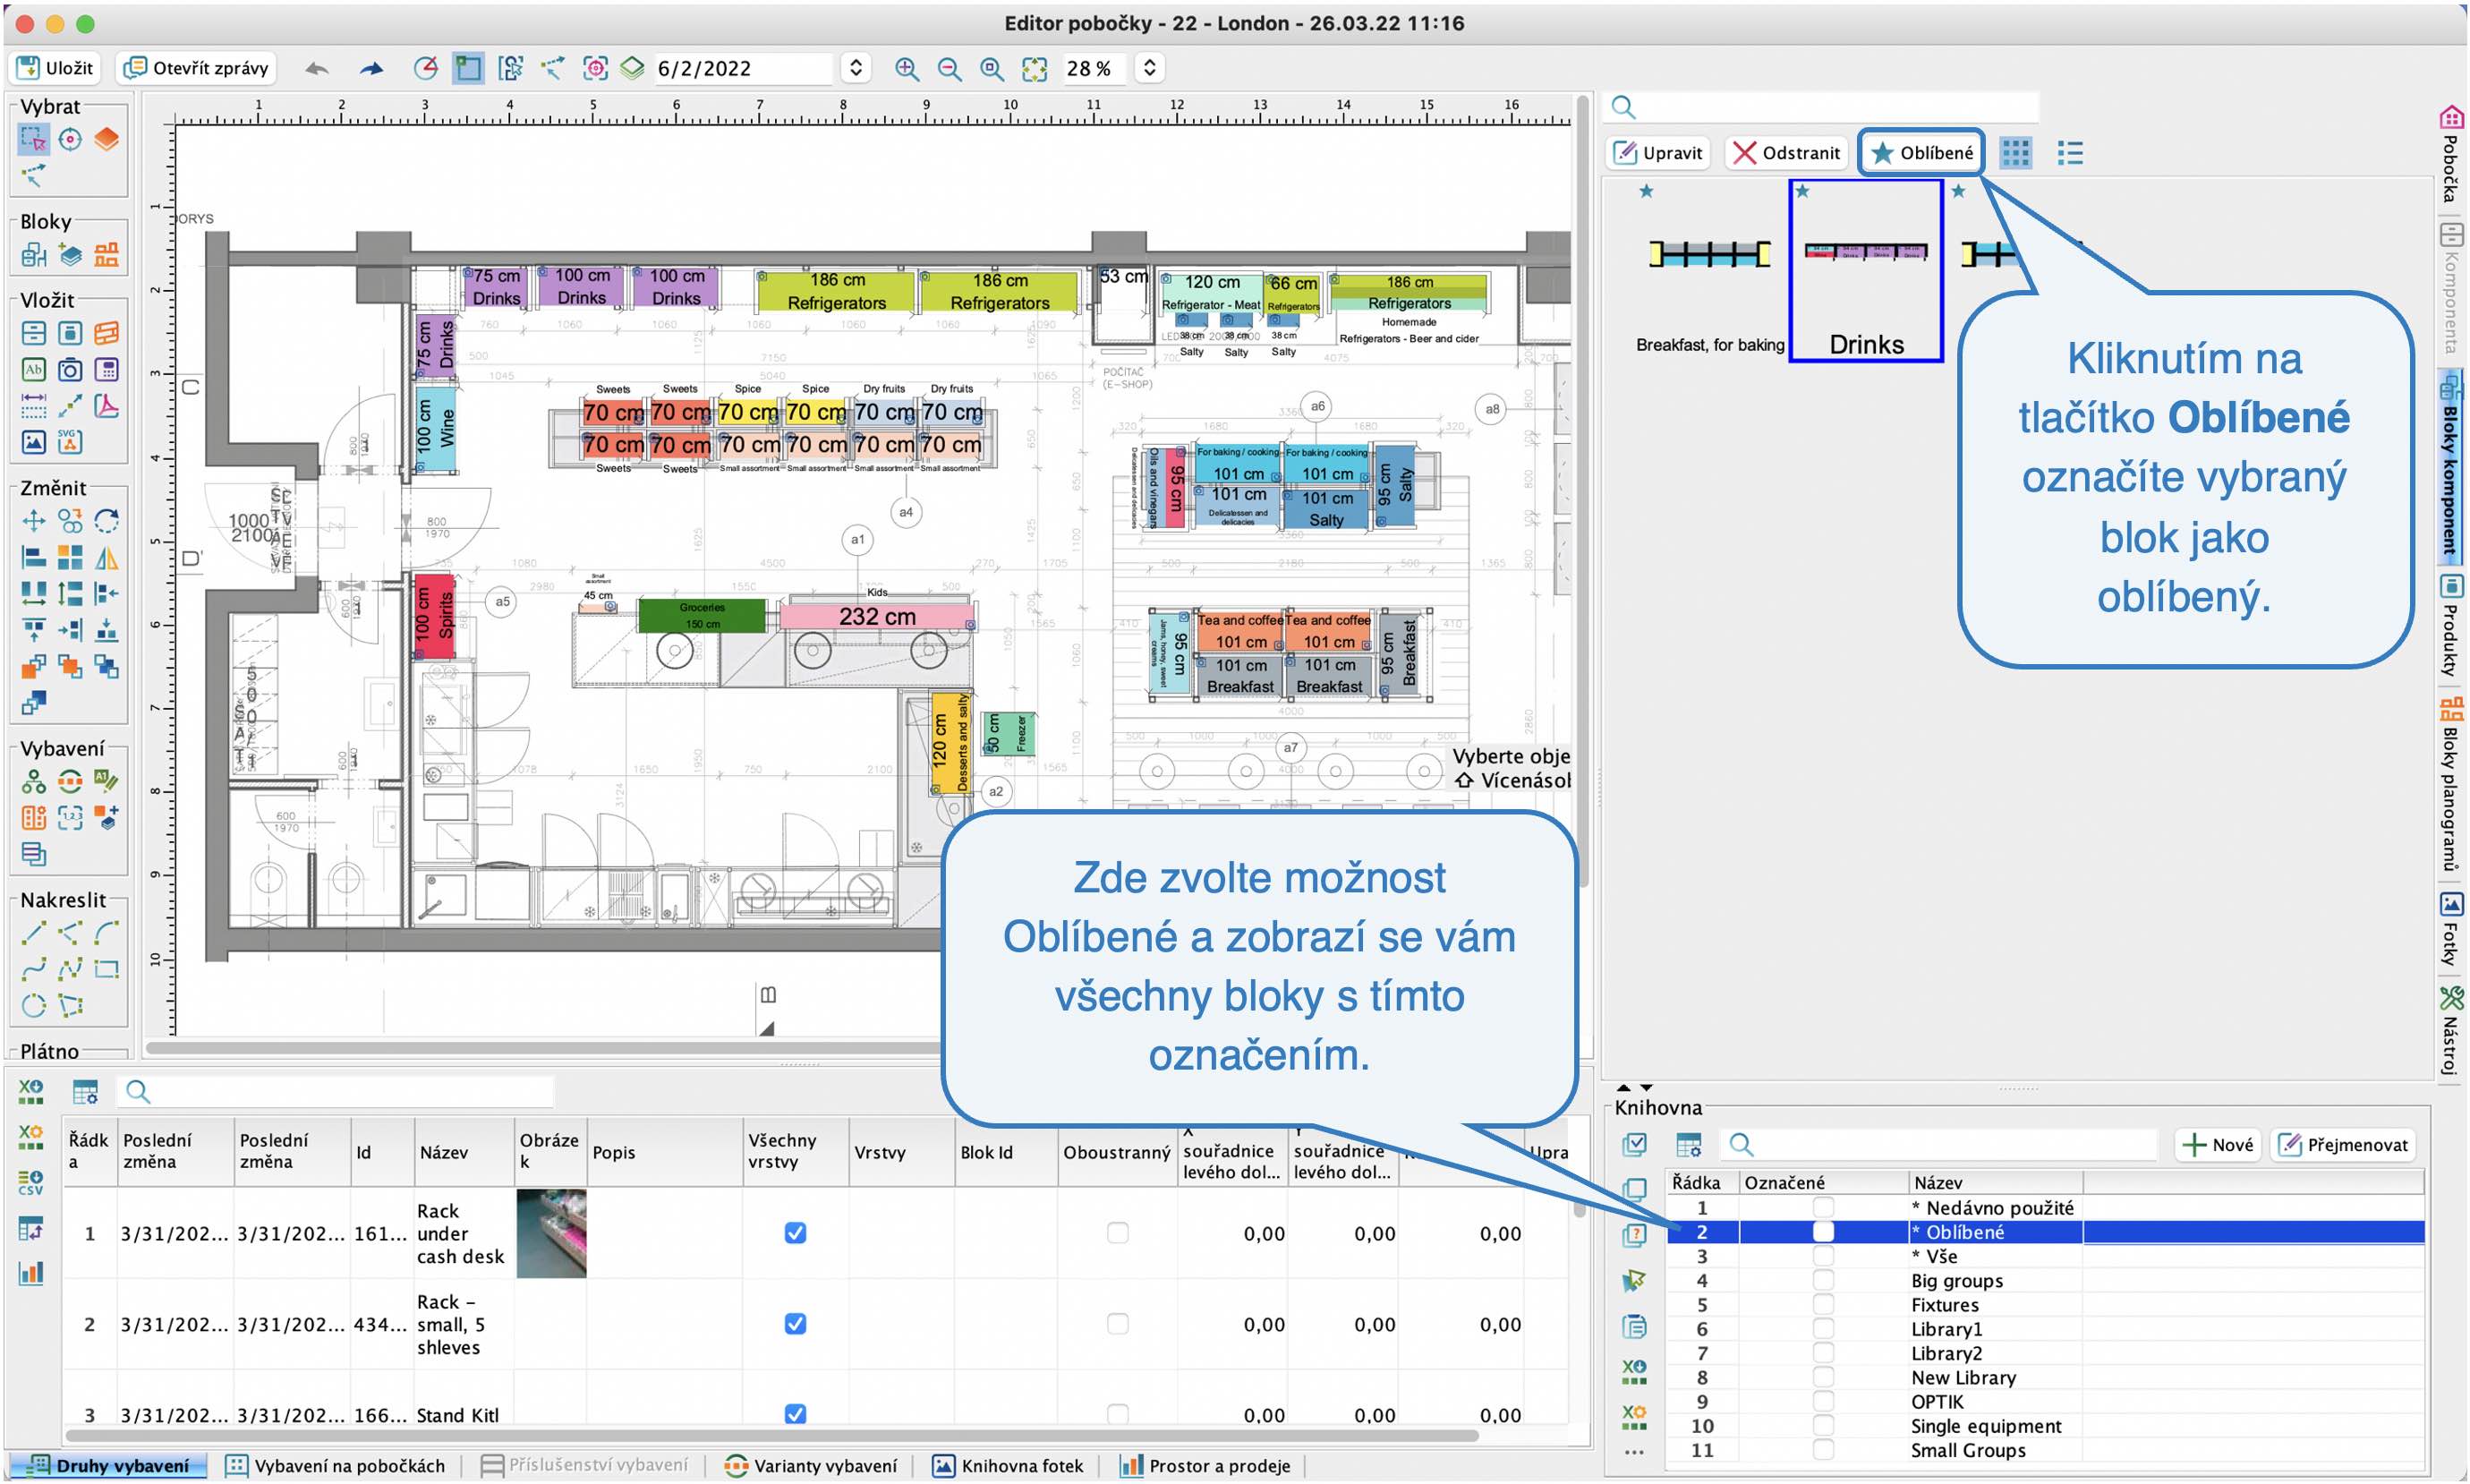Click the fit-to-screen zoom icon
The image size is (2470, 1484).
[1035, 68]
